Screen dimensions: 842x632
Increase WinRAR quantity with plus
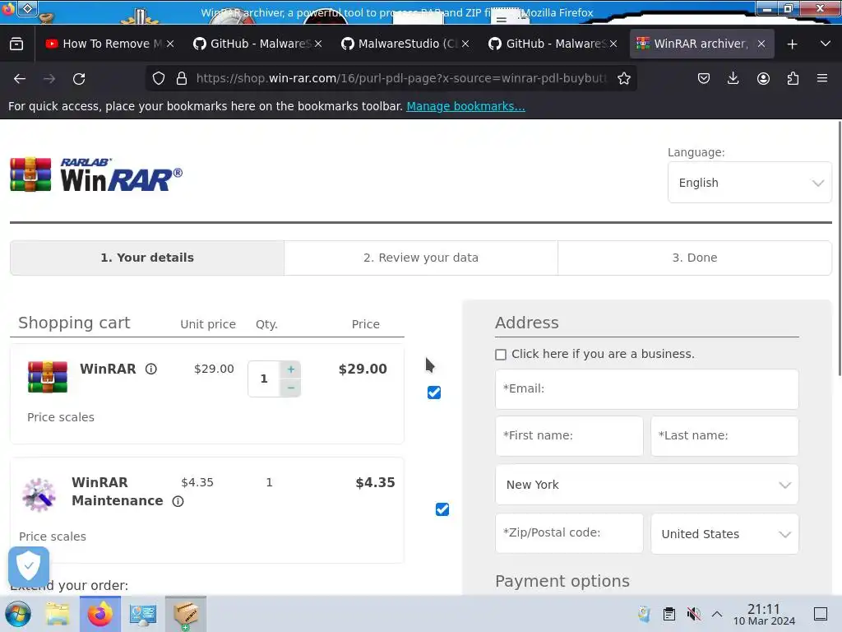point(290,369)
